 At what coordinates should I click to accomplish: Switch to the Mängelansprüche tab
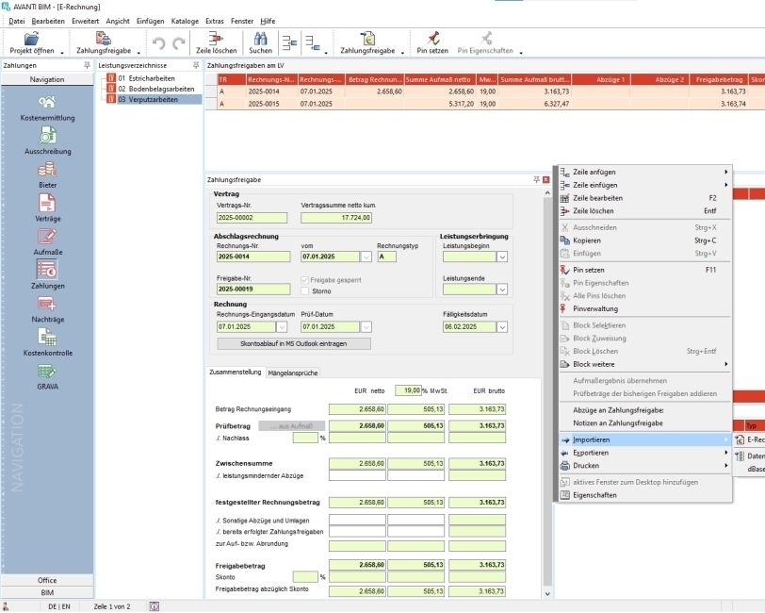(293, 373)
